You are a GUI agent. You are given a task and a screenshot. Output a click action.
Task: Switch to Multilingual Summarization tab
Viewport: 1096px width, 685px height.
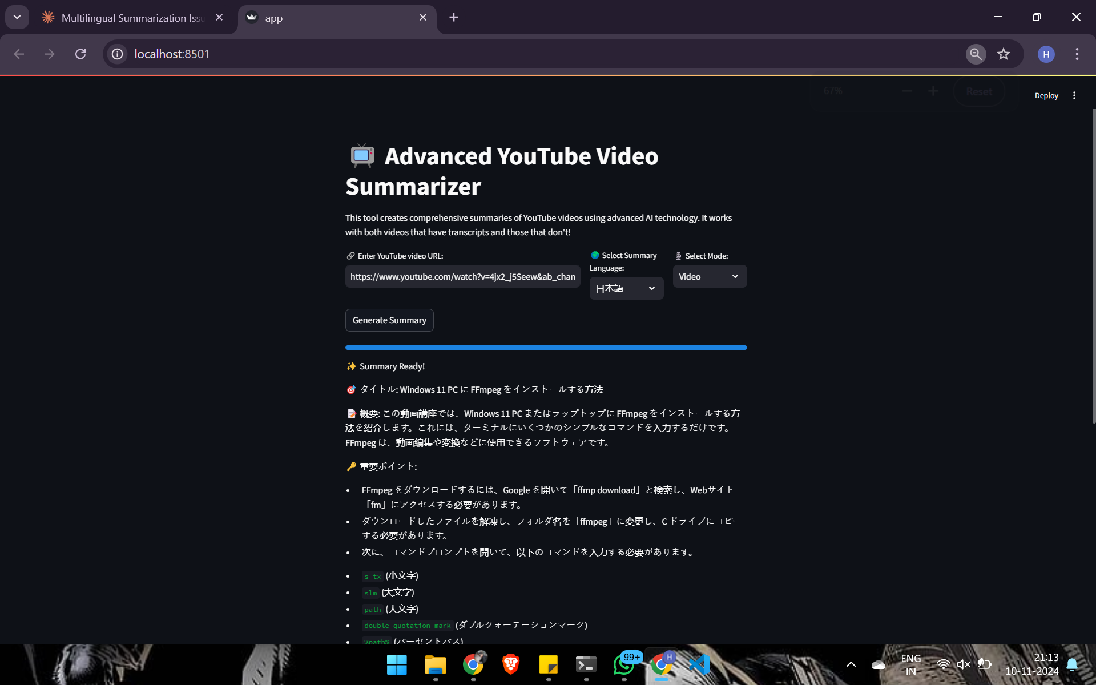coord(131,18)
